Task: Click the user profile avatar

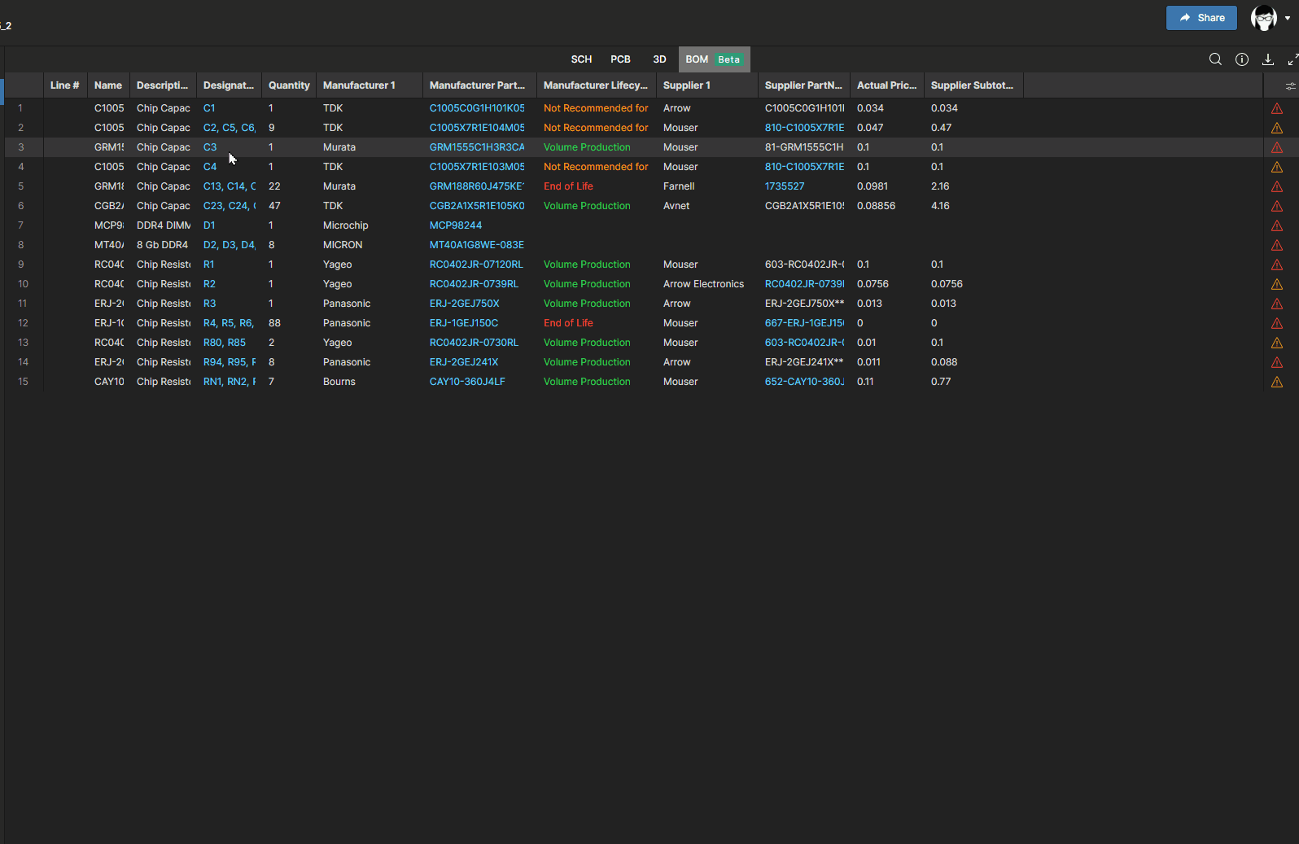Action: pyautogui.click(x=1263, y=18)
